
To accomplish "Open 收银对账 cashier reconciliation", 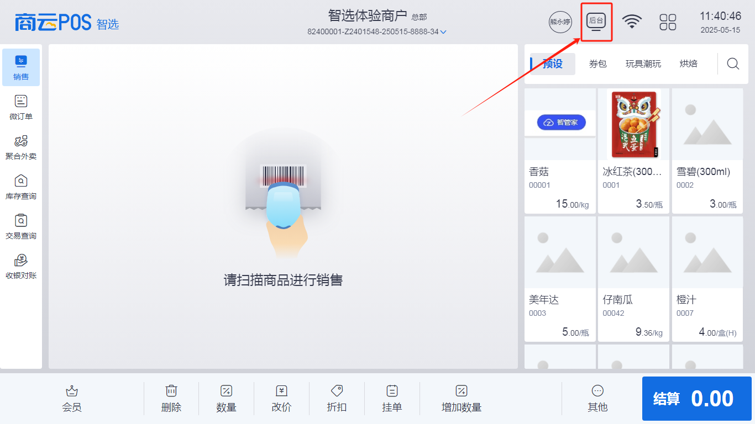I will 21,266.
